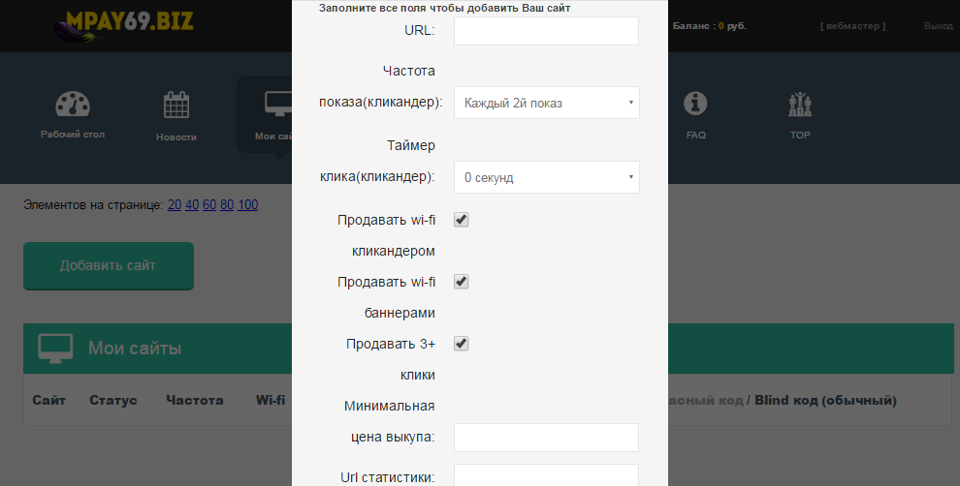Click the MPAY69.BIZ logo

(x=124, y=25)
